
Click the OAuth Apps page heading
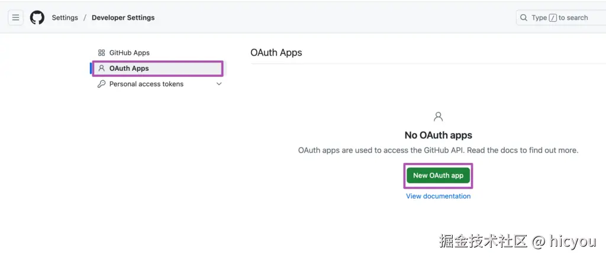coord(276,53)
